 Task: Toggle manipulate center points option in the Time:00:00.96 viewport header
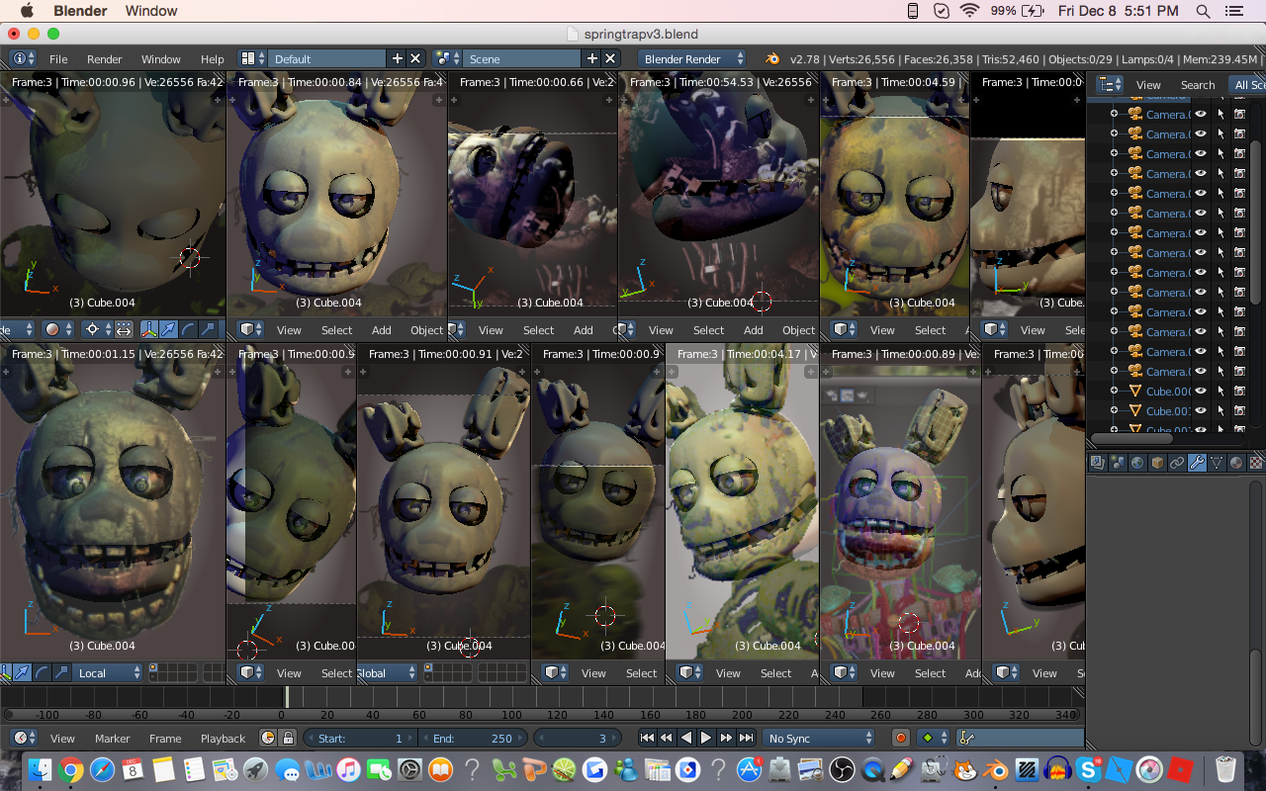(123, 329)
